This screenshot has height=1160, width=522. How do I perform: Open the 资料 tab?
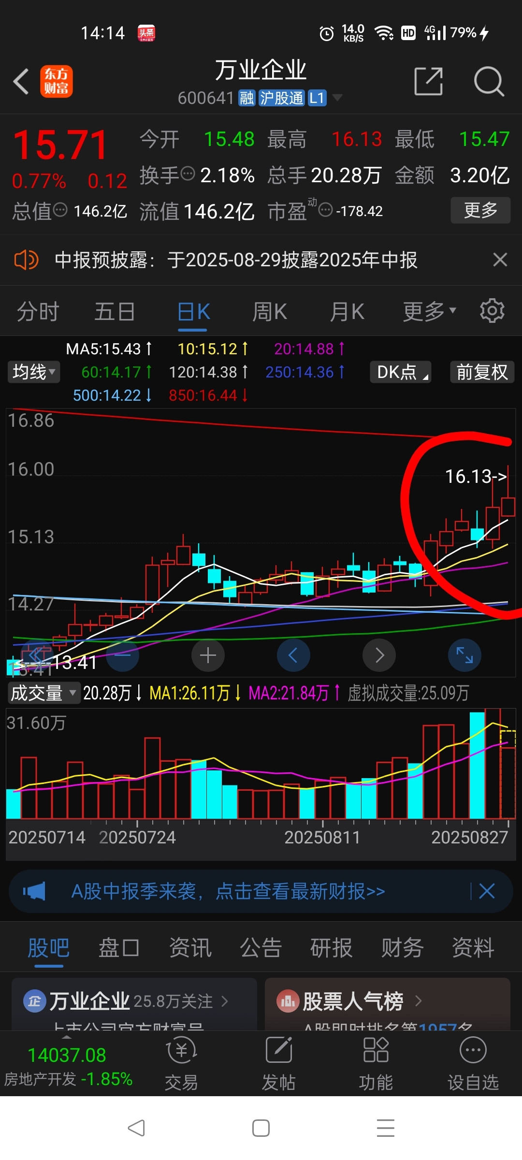(x=473, y=947)
